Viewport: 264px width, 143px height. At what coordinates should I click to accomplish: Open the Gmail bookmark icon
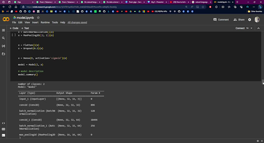pos(7,11)
